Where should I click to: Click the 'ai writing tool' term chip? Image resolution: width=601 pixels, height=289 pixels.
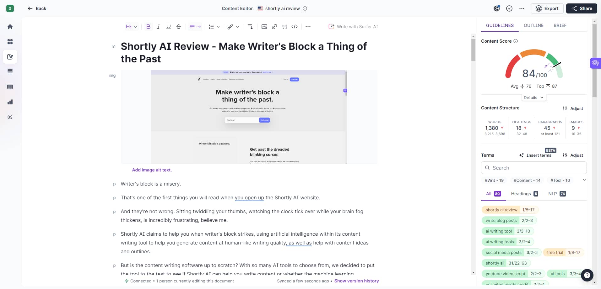pos(507,231)
